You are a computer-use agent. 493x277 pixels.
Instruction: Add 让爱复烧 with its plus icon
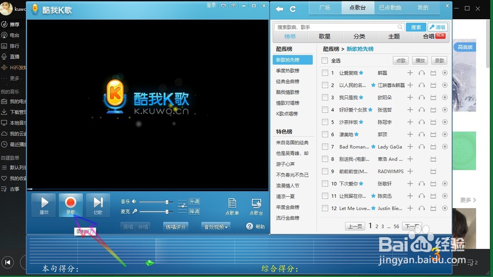tap(410, 73)
